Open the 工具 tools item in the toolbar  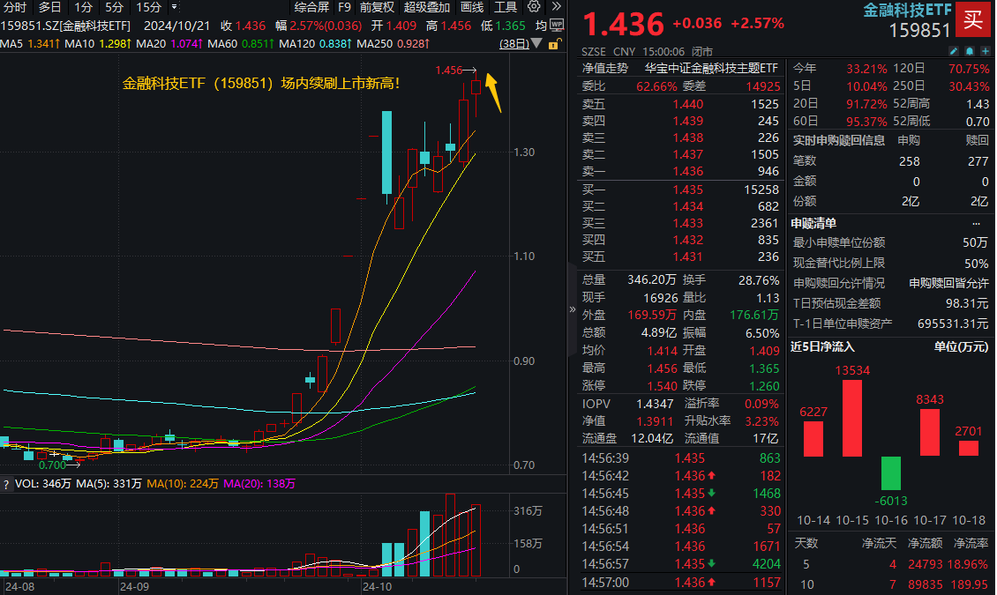506,7
